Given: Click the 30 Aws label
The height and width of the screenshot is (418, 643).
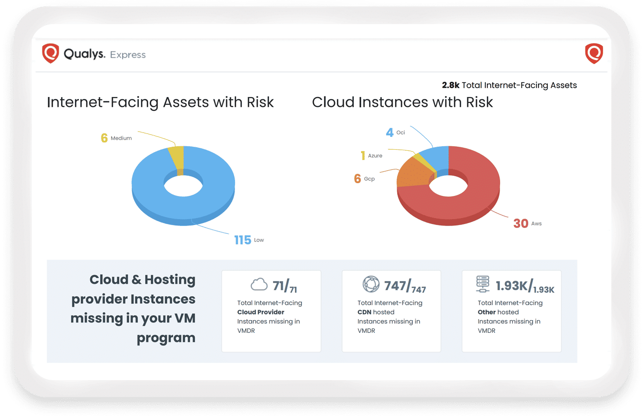Looking at the screenshot, I should [527, 224].
